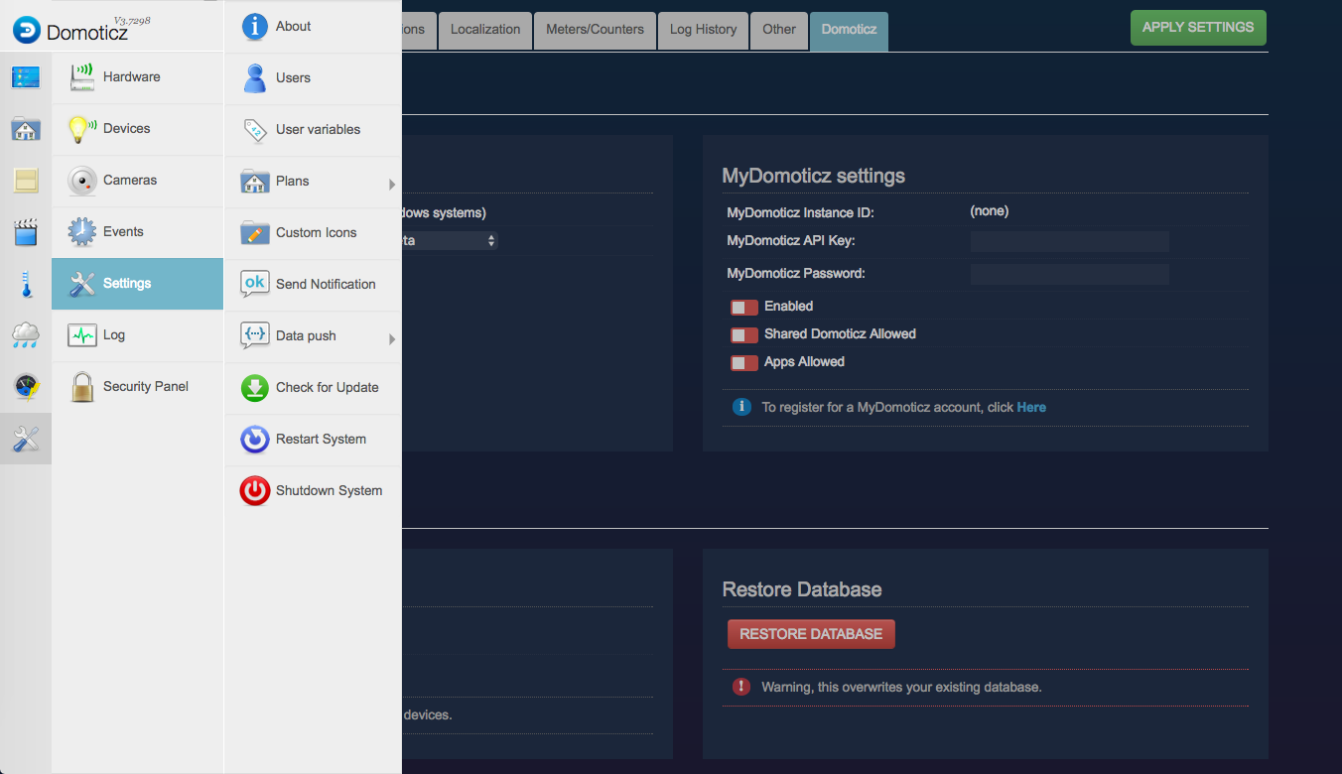This screenshot has width=1342, height=774.
Task: Follow the Here registration link
Action: tap(1031, 407)
